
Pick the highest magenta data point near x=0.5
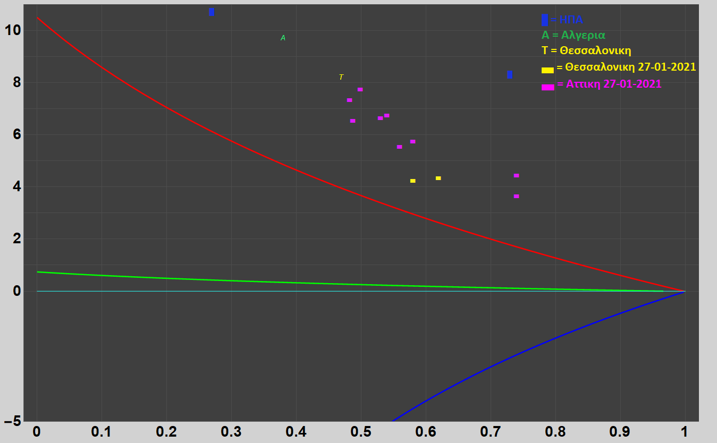point(360,89)
